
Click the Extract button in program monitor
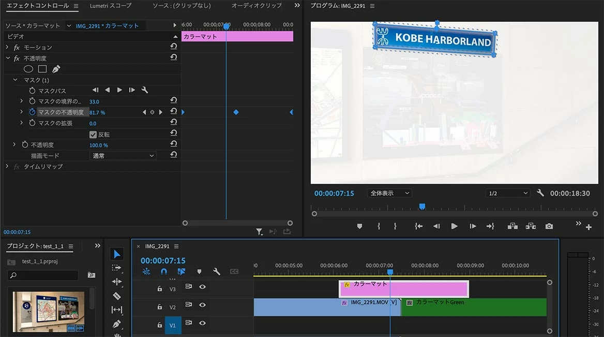(x=531, y=226)
